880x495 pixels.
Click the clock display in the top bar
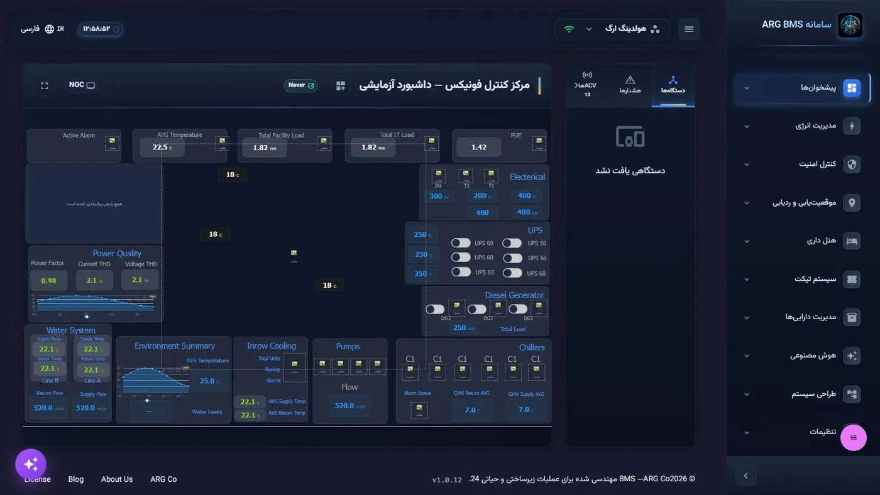pos(101,29)
